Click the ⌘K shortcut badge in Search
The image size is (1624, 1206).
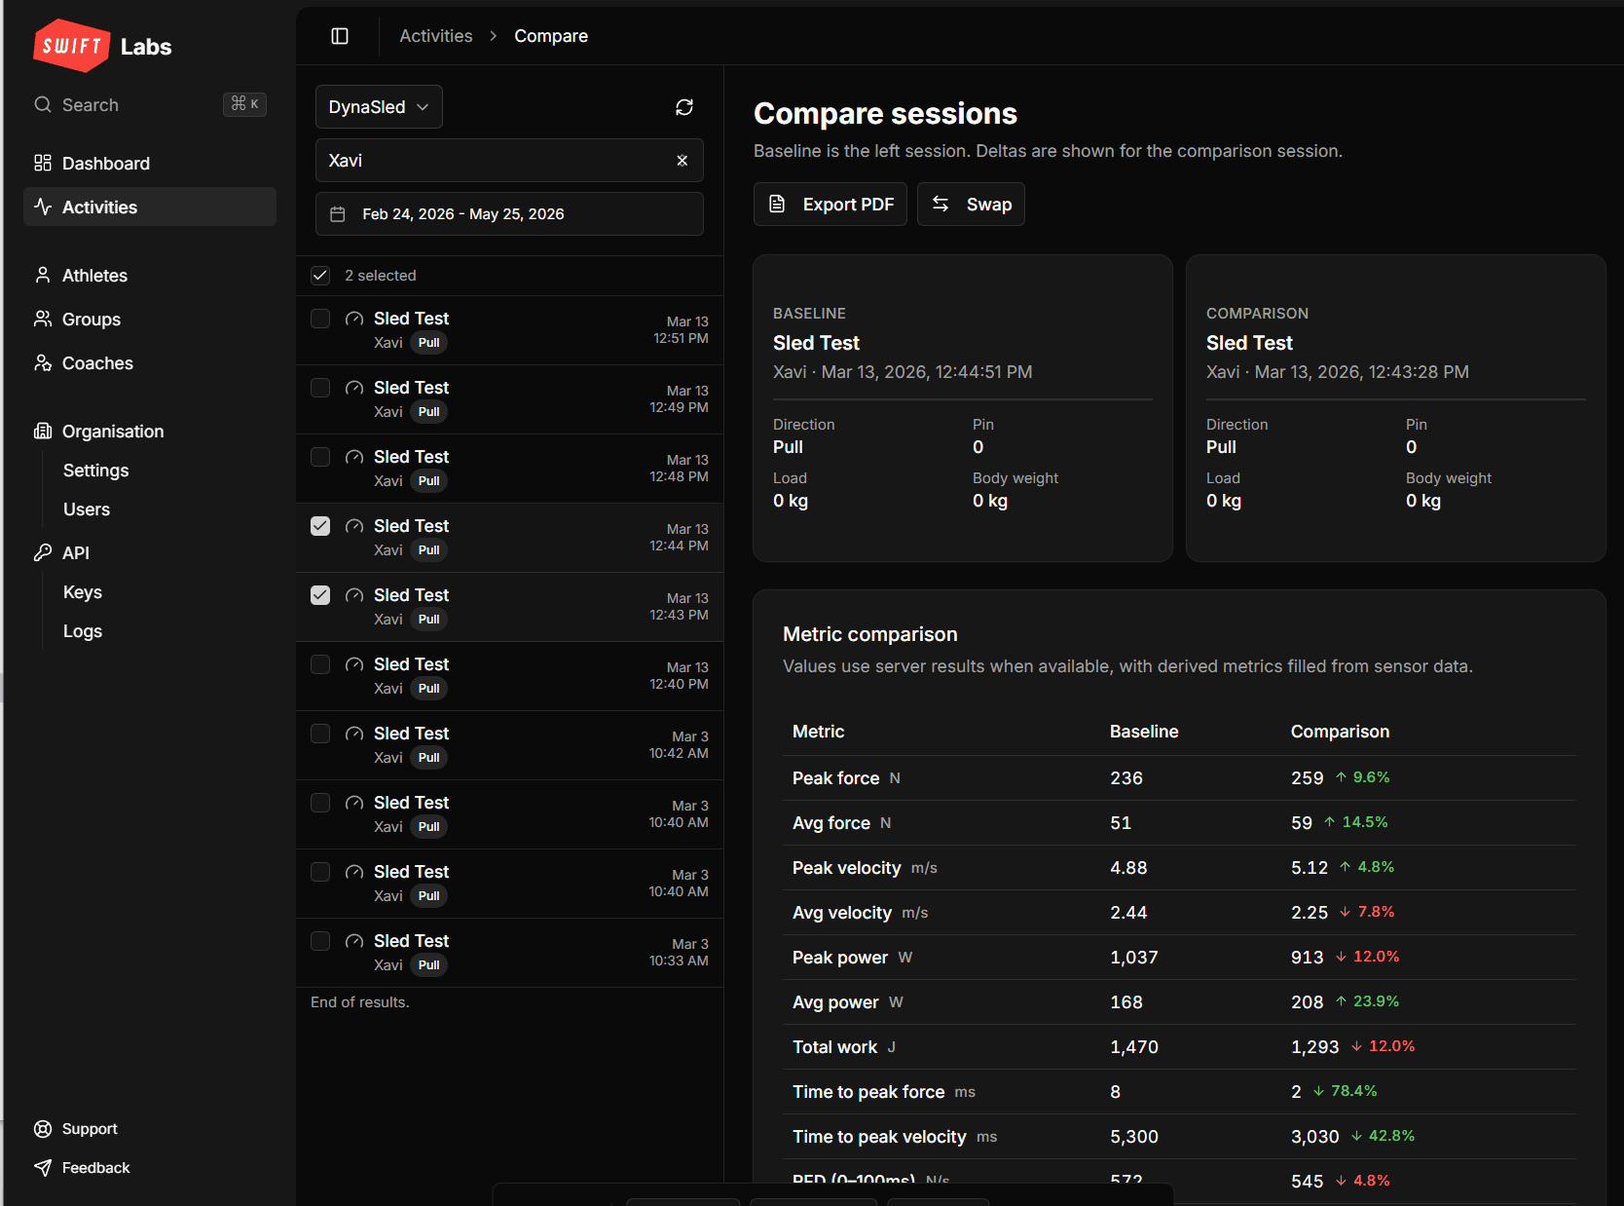click(x=244, y=104)
